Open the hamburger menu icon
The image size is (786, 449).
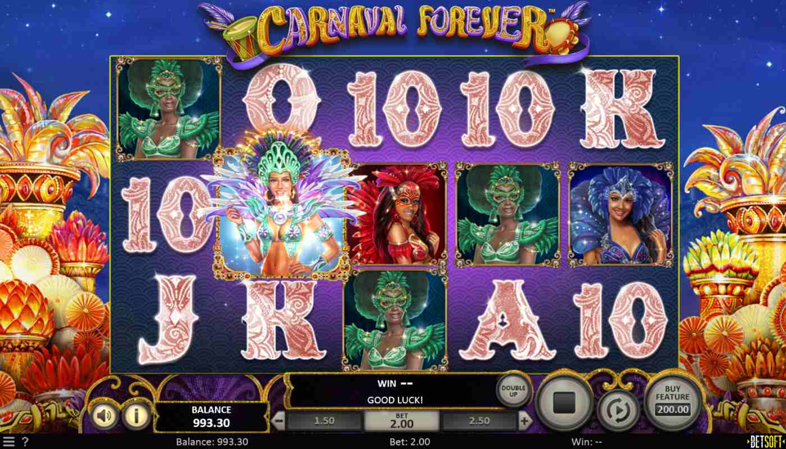tap(8, 442)
